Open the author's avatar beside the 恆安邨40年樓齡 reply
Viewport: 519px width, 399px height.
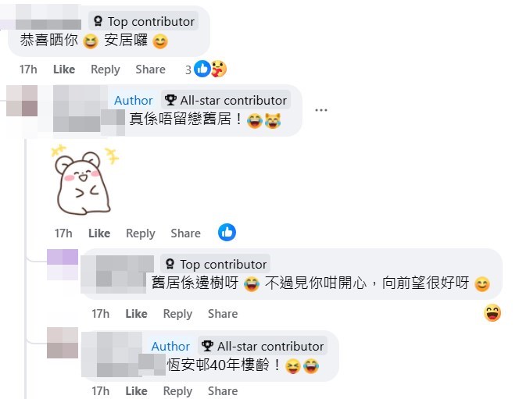tap(63, 343)
